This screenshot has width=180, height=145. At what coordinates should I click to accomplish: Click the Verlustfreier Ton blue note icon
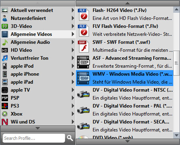pyautogui.click(x=5, y=58)
